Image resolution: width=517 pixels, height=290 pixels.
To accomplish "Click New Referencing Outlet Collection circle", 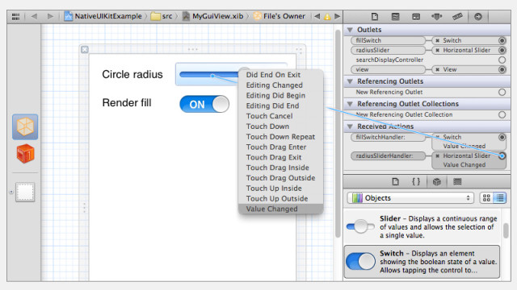I will coord(502,114).
